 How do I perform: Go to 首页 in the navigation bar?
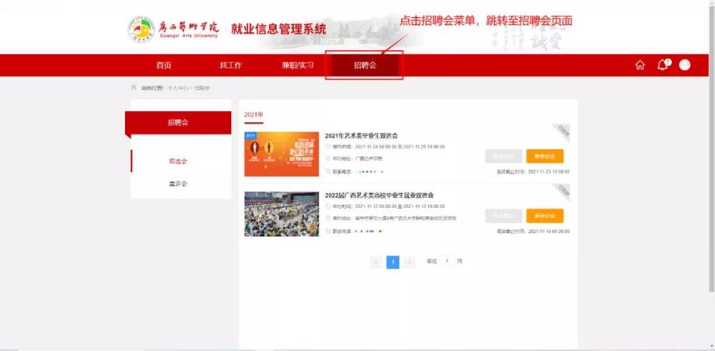(x=164, y=65)
